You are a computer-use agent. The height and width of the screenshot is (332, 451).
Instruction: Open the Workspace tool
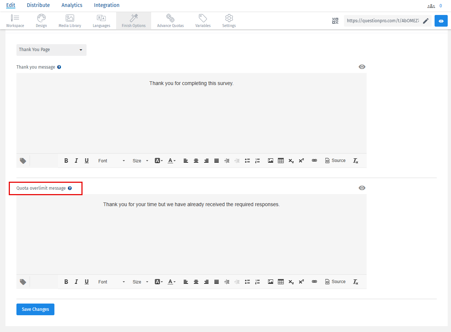pyautogui.click(x=15, y=21)
